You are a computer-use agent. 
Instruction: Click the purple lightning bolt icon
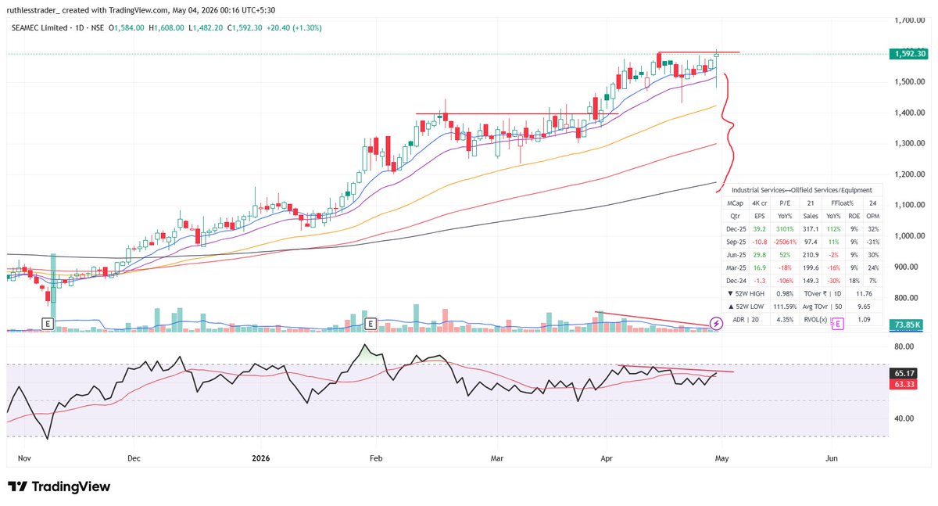pyautogui.click(x=716, y=322)
